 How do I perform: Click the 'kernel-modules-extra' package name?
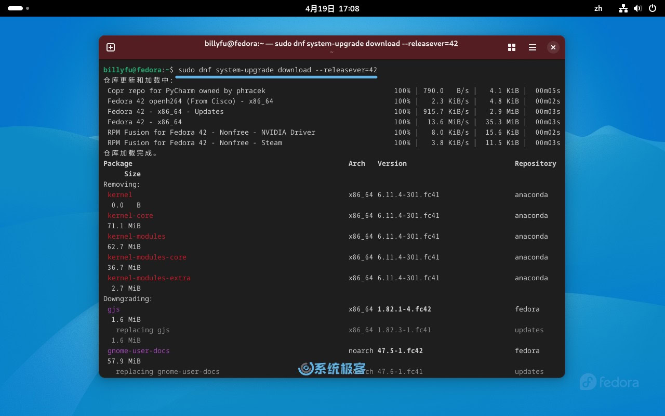click(x=149, y=278)
